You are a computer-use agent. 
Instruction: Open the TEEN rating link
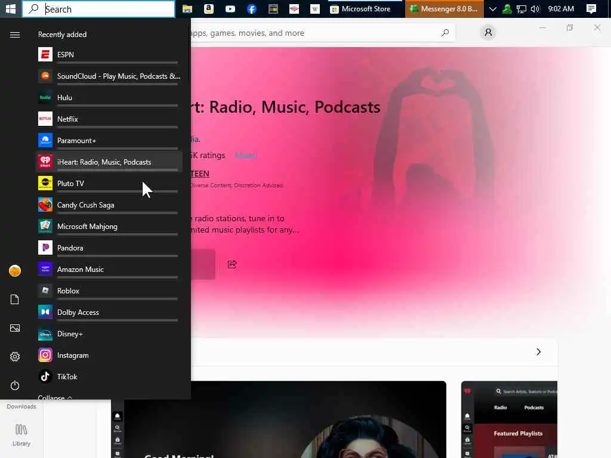pyautogui.click(x=200, y=174)
